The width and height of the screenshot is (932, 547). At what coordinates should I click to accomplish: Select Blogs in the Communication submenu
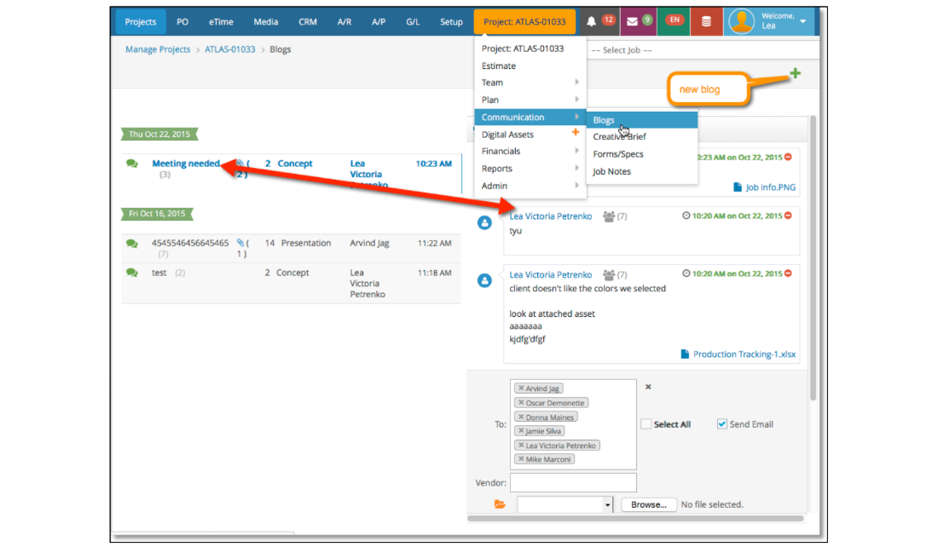(x=642, y=120)
